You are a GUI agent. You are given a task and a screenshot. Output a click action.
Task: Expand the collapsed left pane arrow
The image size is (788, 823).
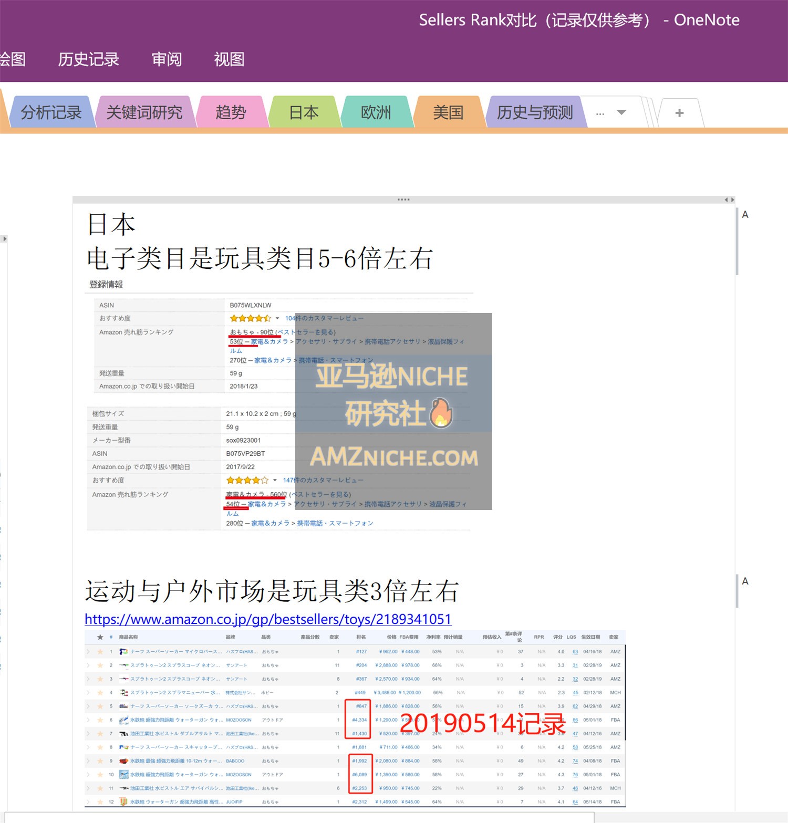[x=4, y=238]
